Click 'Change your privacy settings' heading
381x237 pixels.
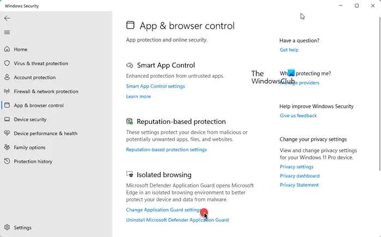(x=313, y=139)
